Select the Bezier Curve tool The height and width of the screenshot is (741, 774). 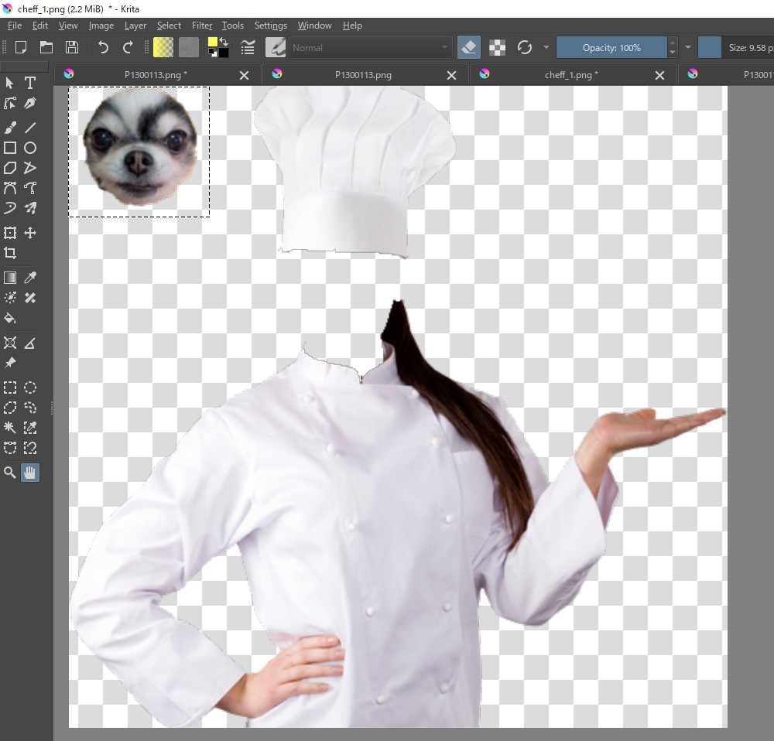(x=10, y=188)
